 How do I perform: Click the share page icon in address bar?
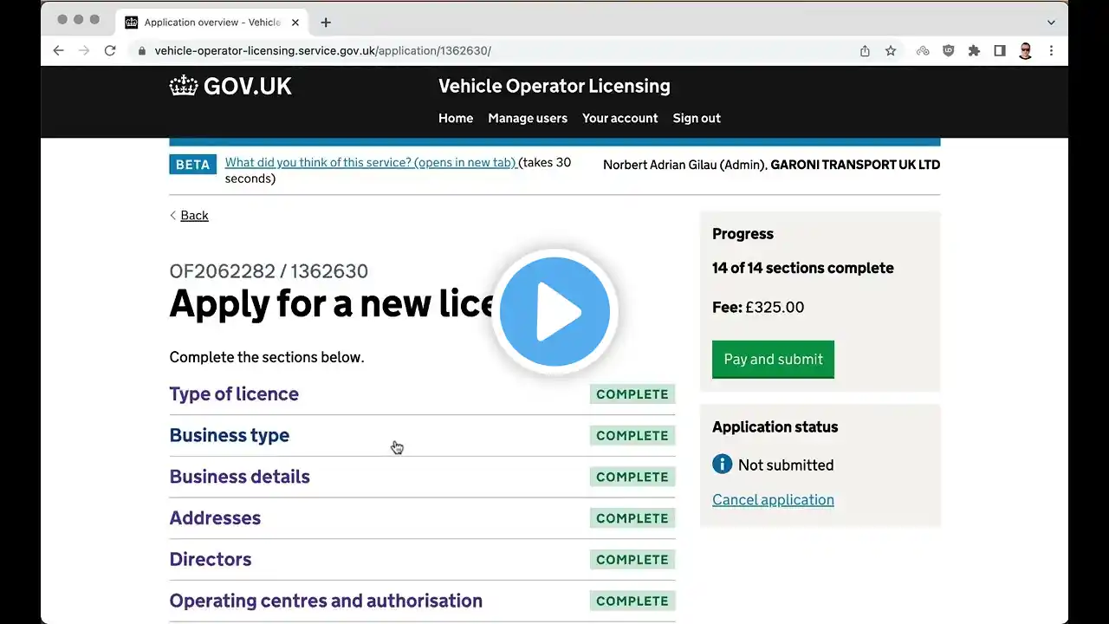[865, 51]
